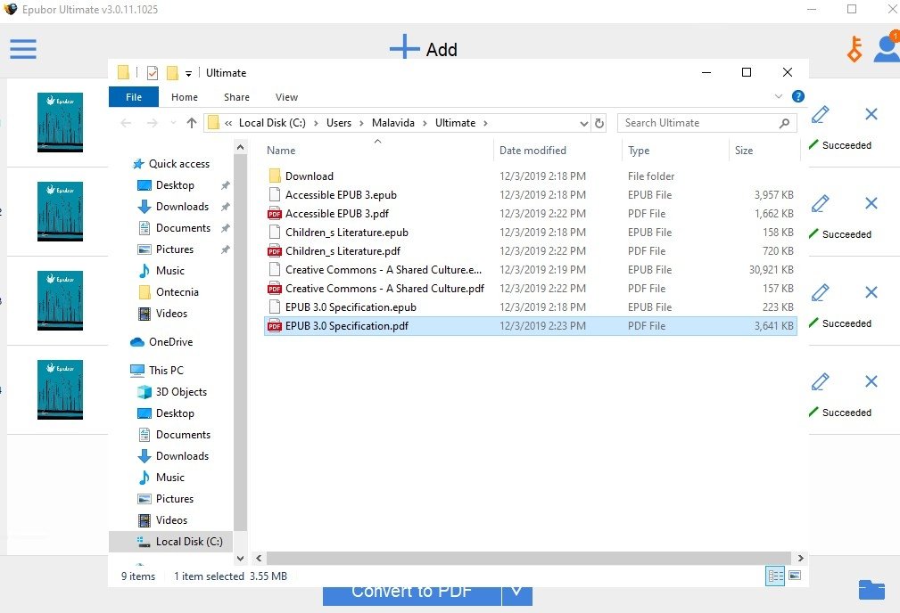Image resolution: width=900 pixels, height=613 pixels.
Task: Click the third book's edit pencil icon
Action: pyautogui.click(x=821, y=292)
